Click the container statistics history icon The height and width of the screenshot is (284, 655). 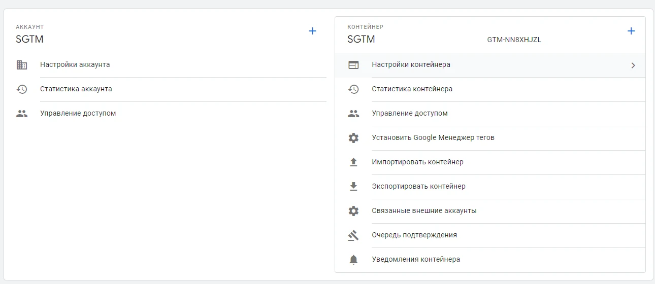pos(353,89)
